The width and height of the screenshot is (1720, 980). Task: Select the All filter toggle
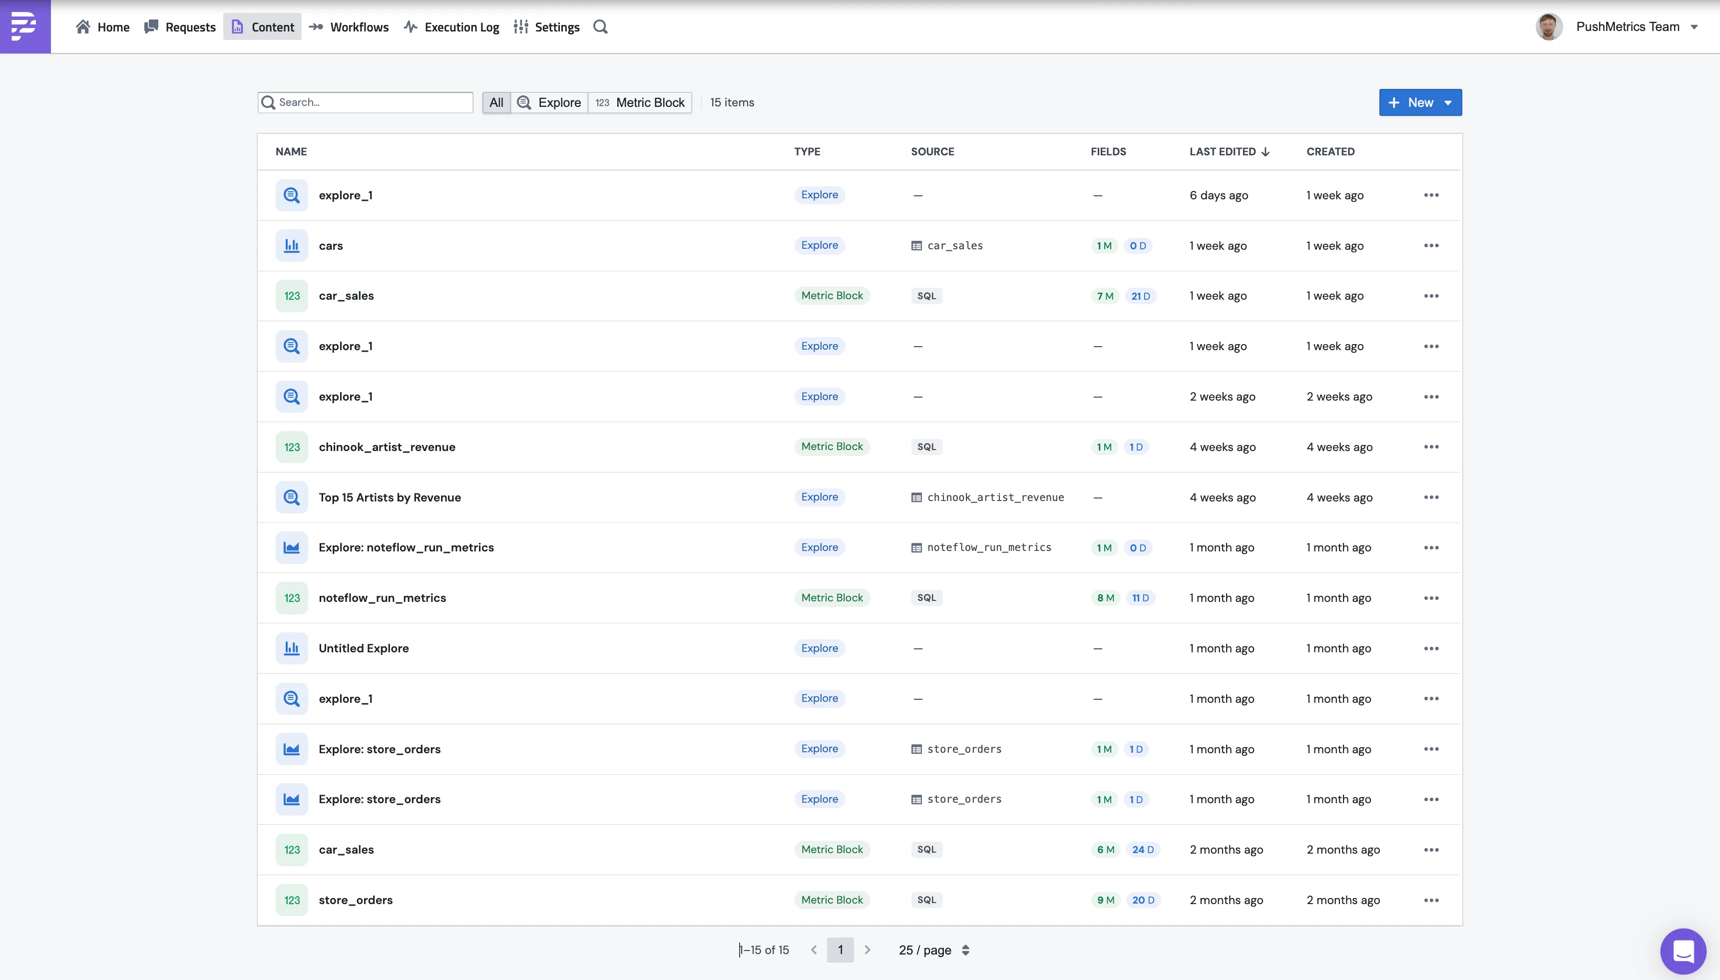(496, 102)
